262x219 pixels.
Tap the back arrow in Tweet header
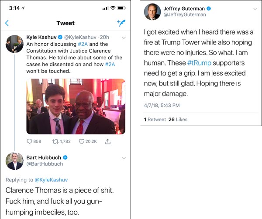click(7, 23)
